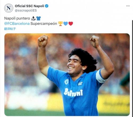Click the NR logo on the jersey

coord(80,83)
